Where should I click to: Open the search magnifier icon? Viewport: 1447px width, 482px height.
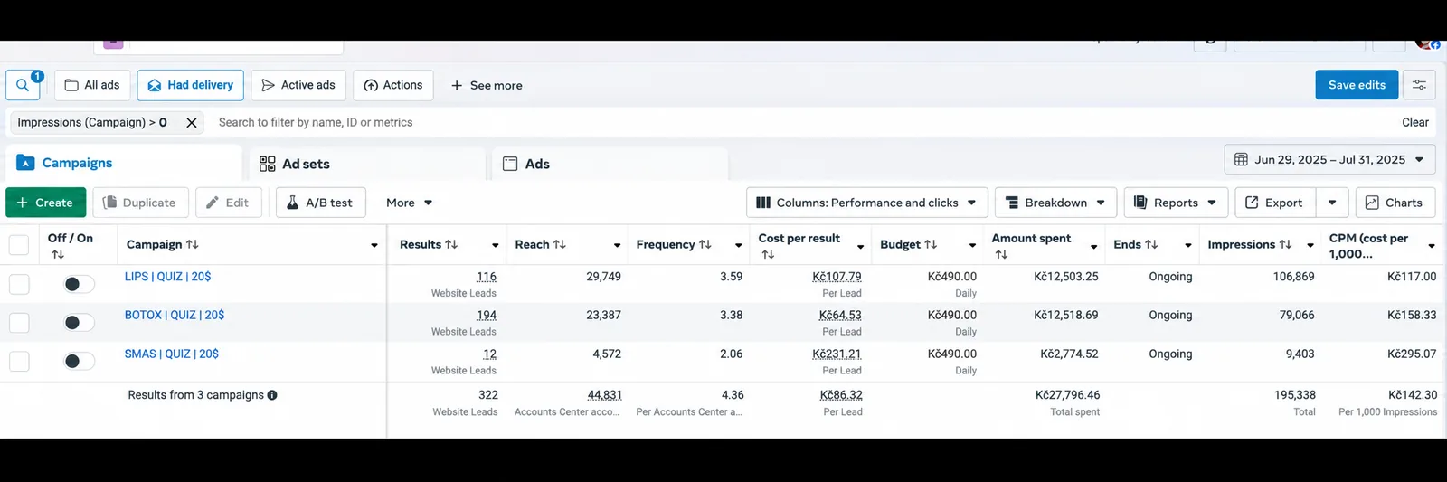23,85
